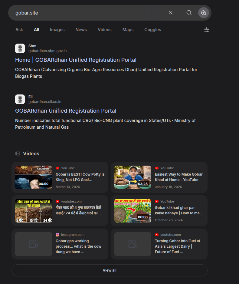
Task: Click the YouTube icon on the Cow Potty video
Action: 57,168
